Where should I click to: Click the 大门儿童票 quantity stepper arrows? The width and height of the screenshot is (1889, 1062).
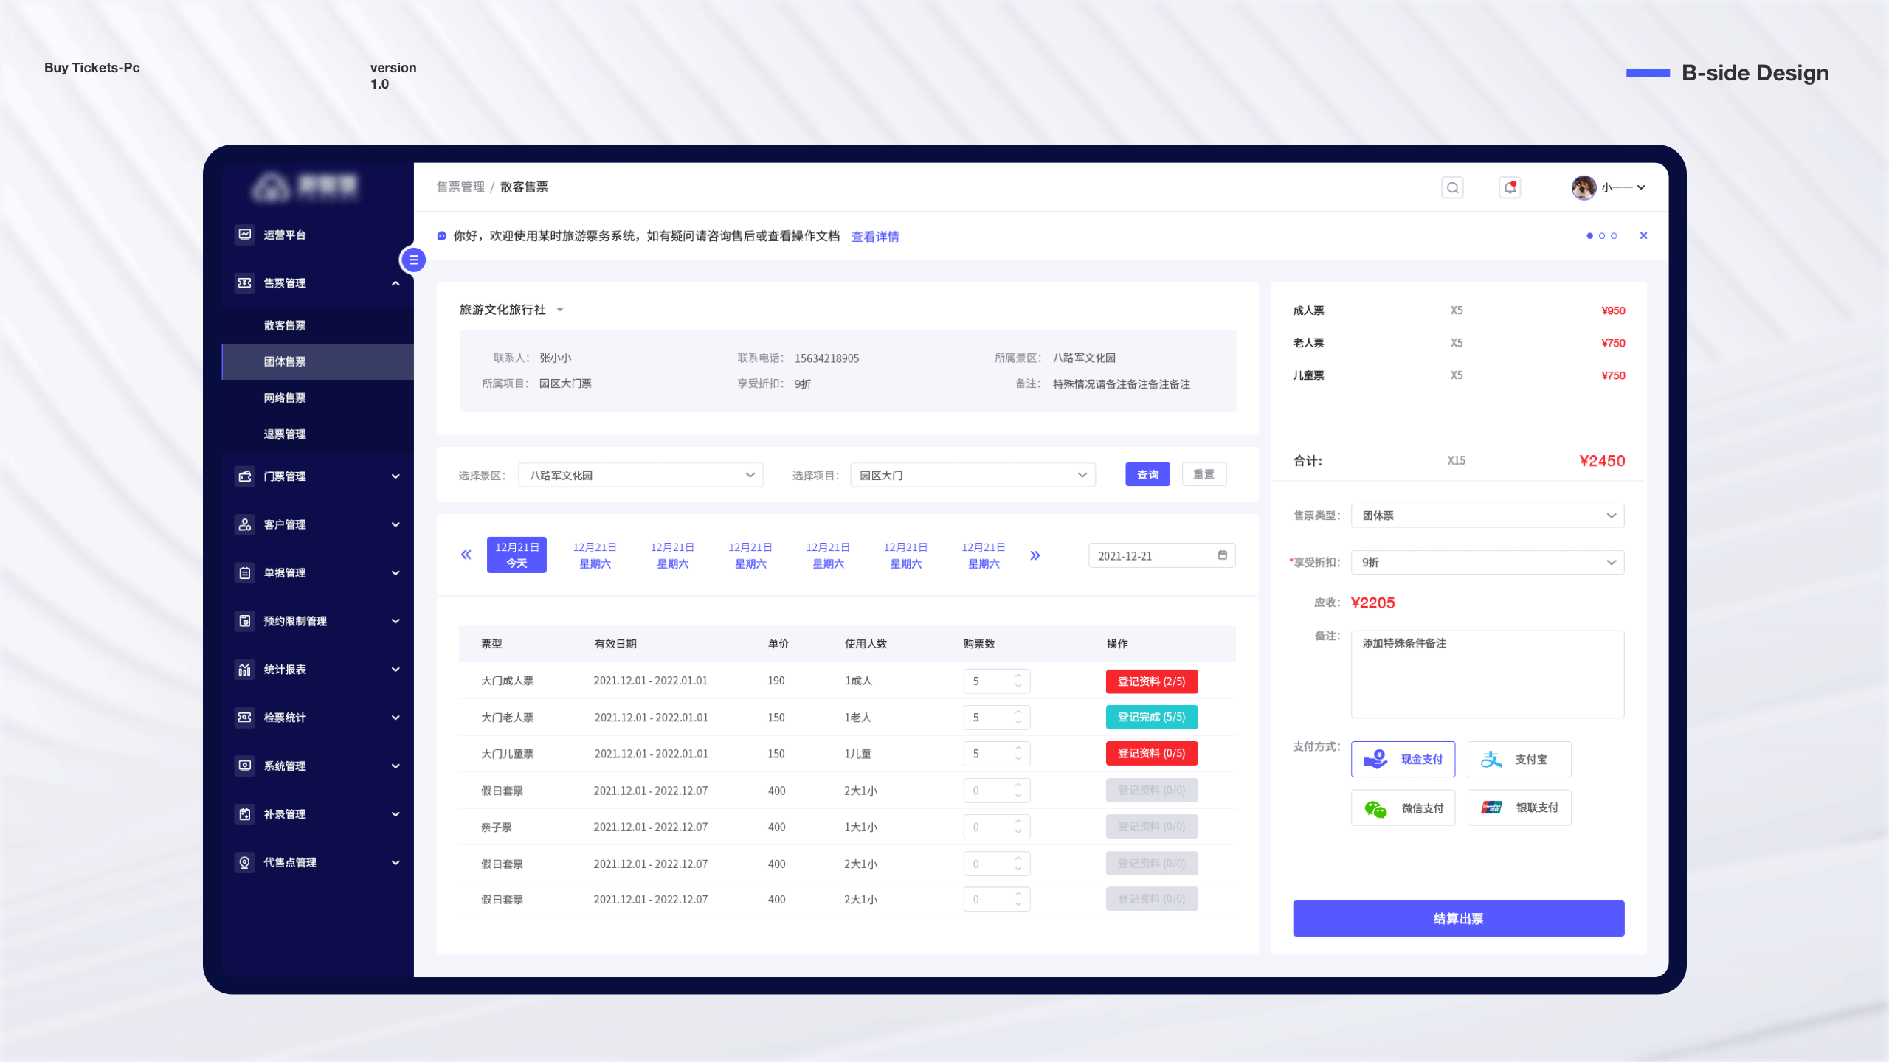[x=1018, y=753]
